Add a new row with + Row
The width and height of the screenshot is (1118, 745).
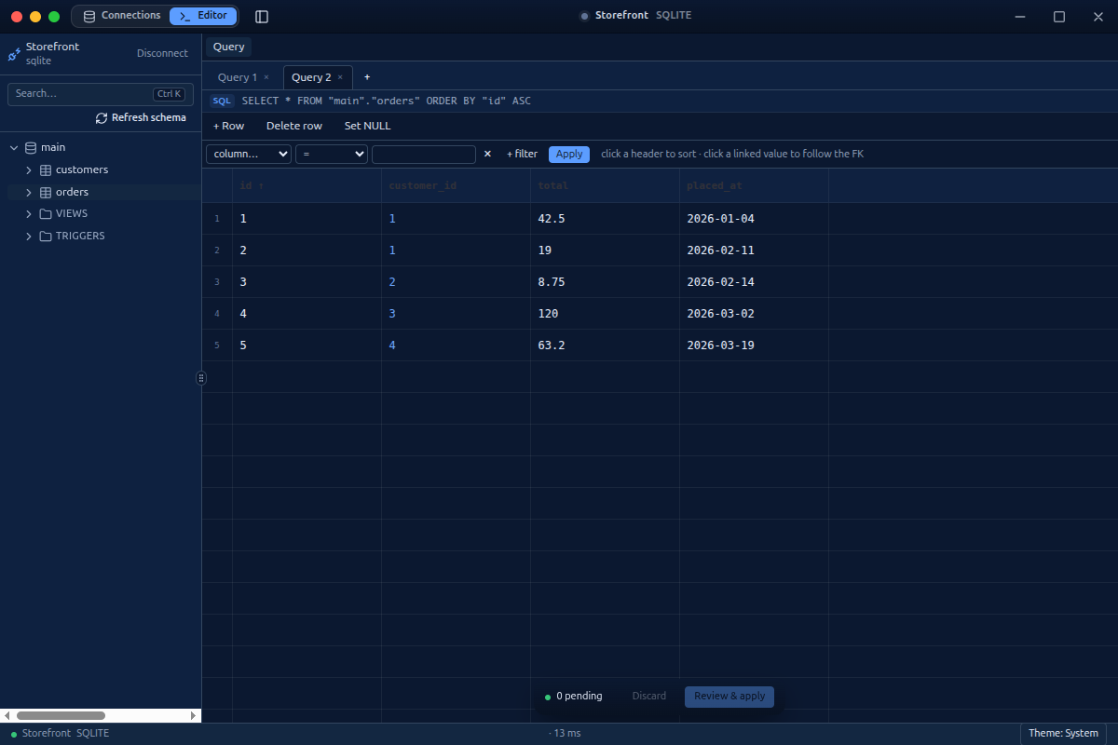[x=228, y=127]
